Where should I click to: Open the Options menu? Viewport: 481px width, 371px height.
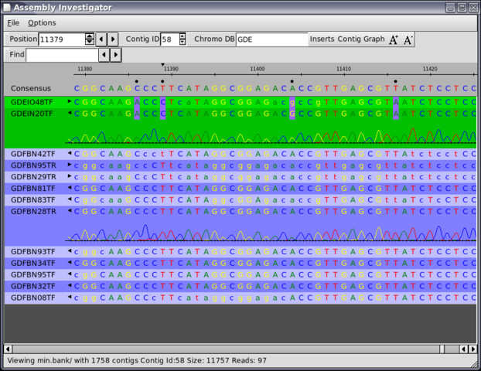pyautogui.click(x=42, y=23)
